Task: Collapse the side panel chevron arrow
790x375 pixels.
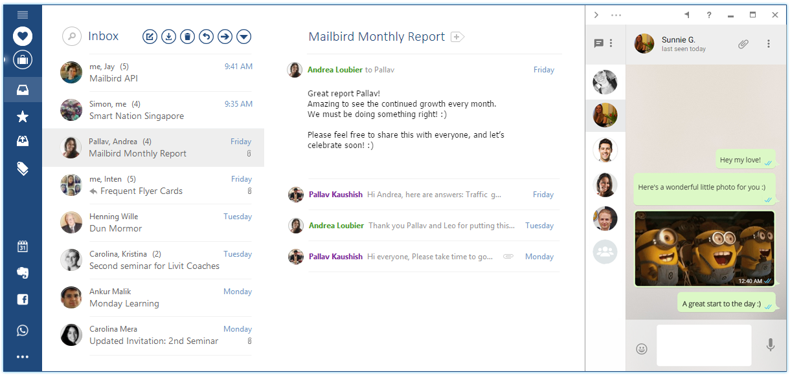Action: click(x=596, y=15)
